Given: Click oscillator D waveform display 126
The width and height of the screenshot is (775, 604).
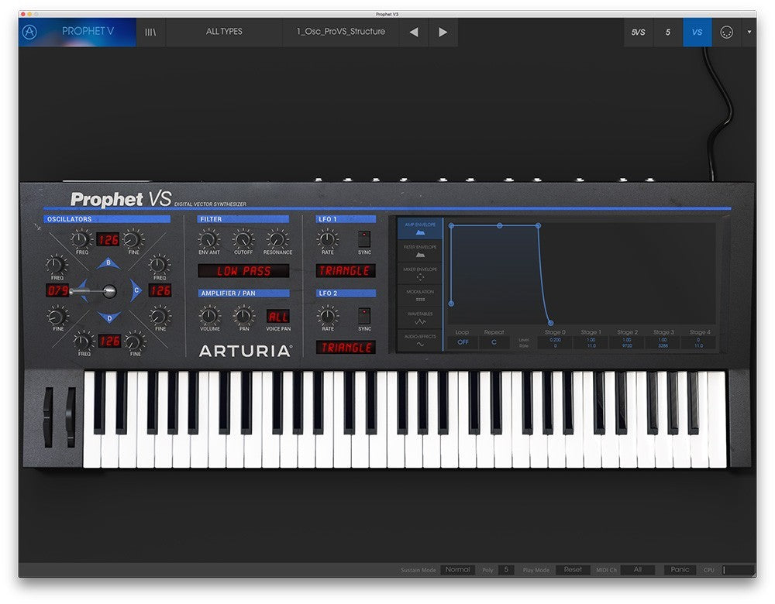Looking at the screenshot, I should tap(109, 341).
